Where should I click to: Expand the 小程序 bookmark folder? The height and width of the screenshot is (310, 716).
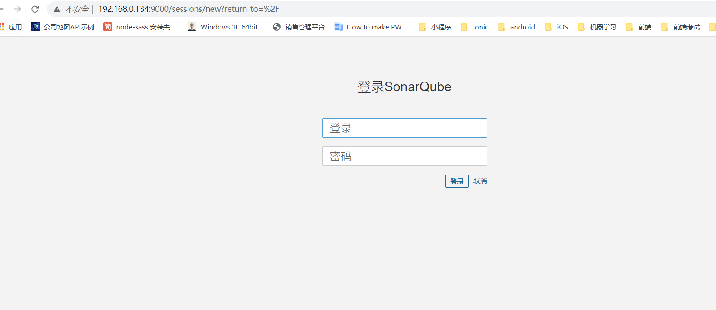click(x=435, y=27)
